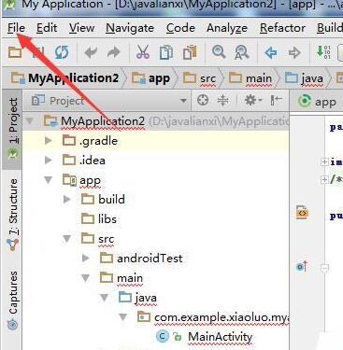This screenshot has width=343, height=350.
Task: Open the File menu
Action: point(16,28)
